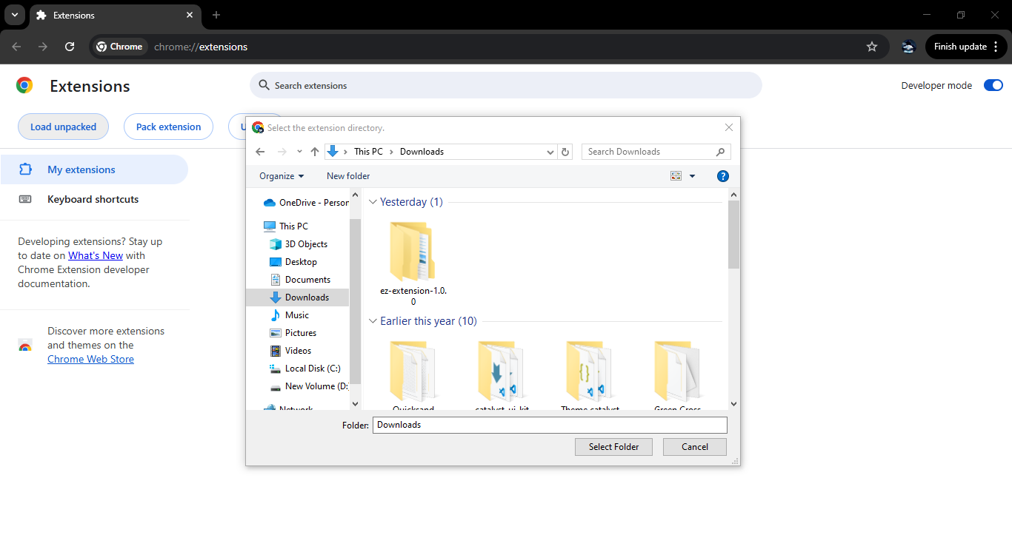The height and width of the screenshot is (538, 1012).
Task: Open the Chrome Web Store link
Action: click(90, 360)
